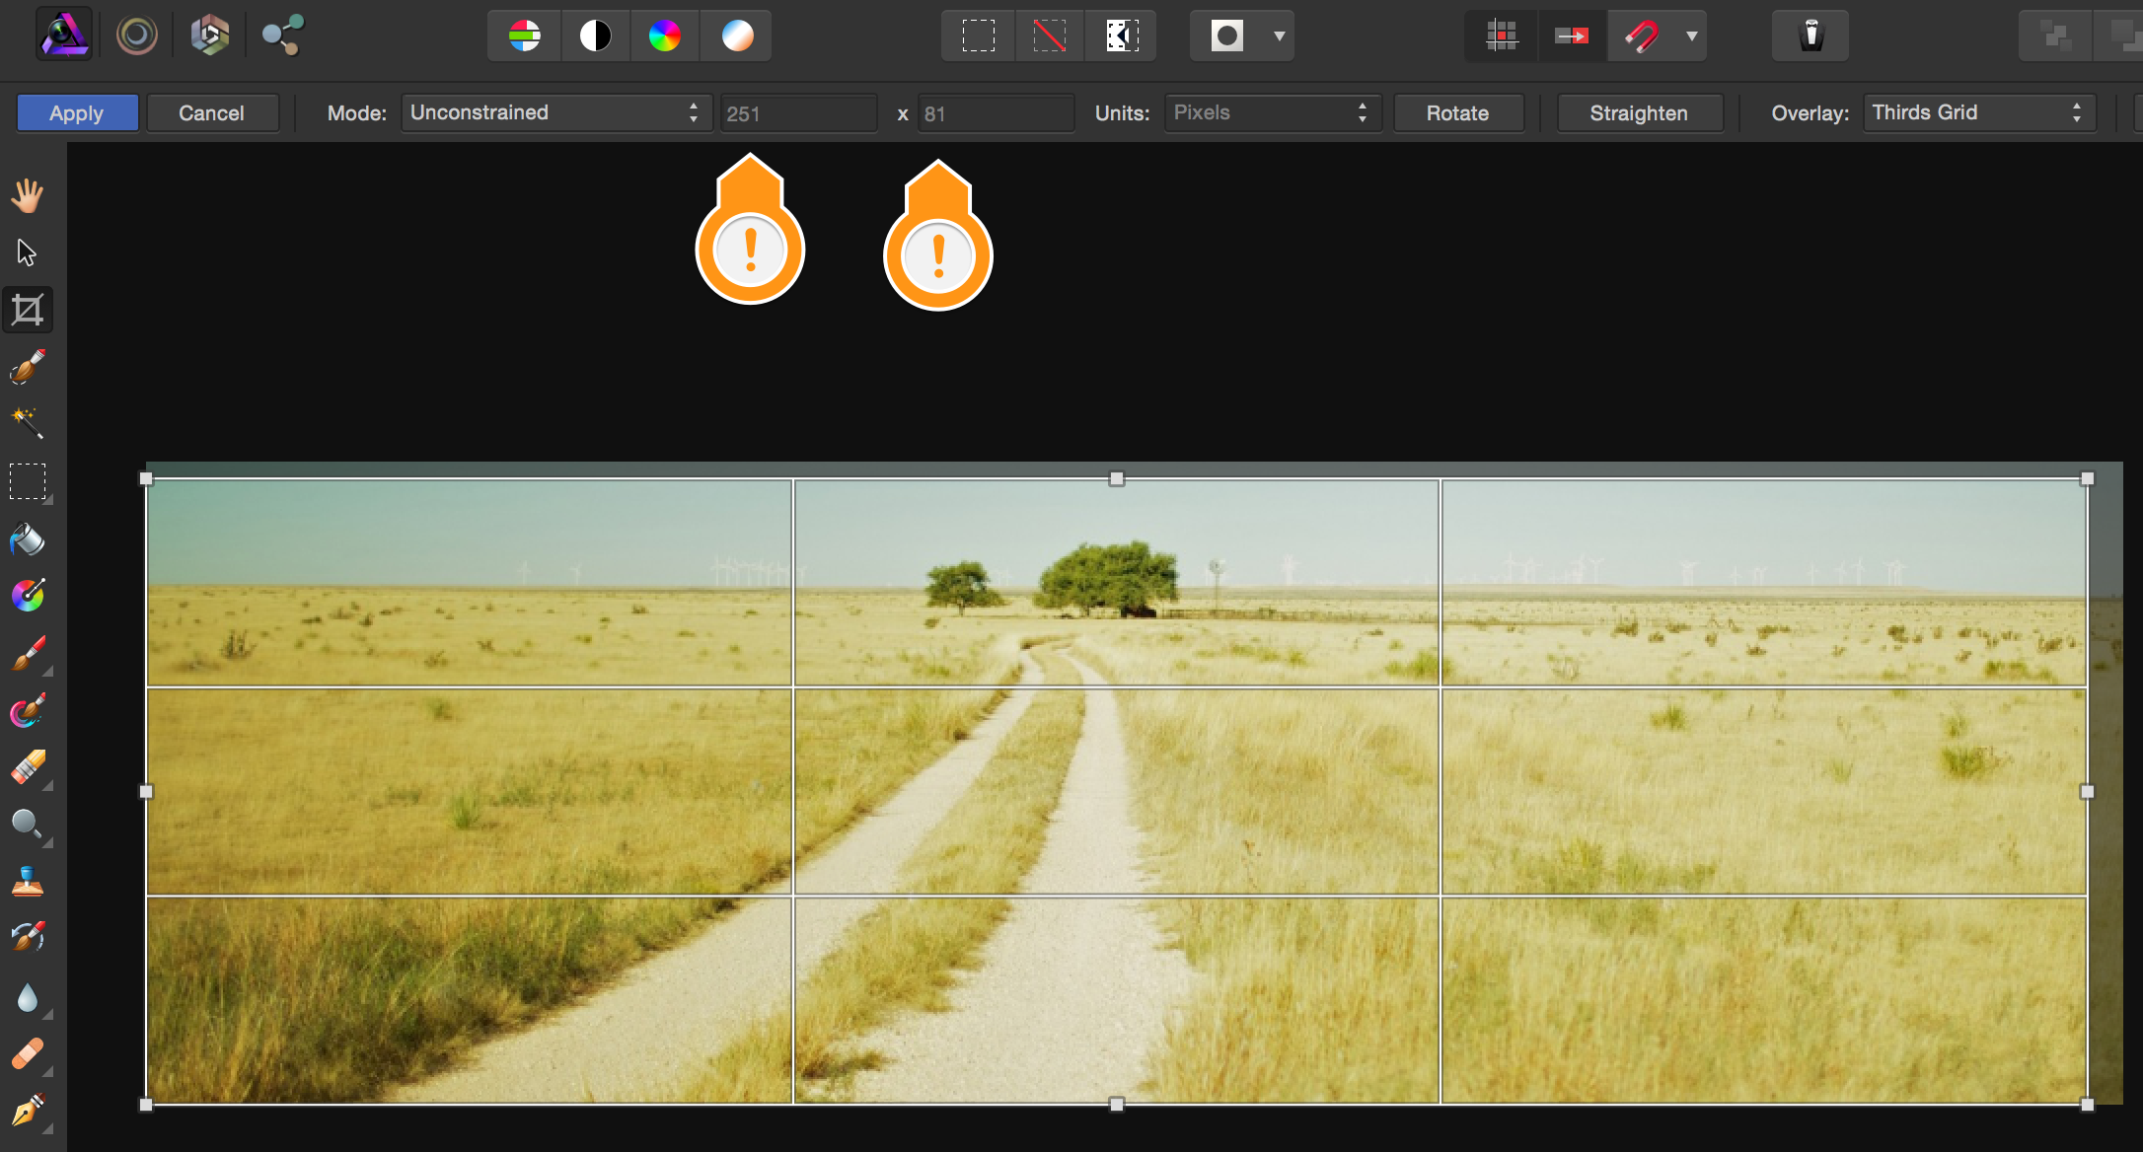Select the Crop tool
Viewport: 2143px width, 1152px height.
coord(28,310)
